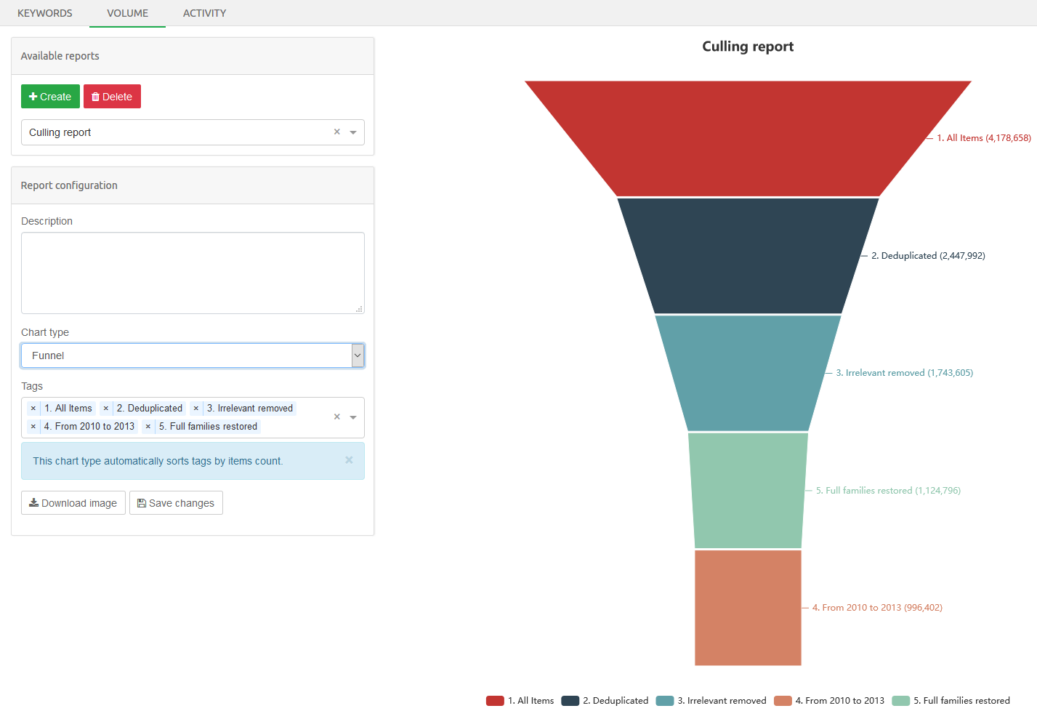Click the red All Items funnel segment
The width and height of the screenshot is (1037, 711).
[x=748, y=138]
